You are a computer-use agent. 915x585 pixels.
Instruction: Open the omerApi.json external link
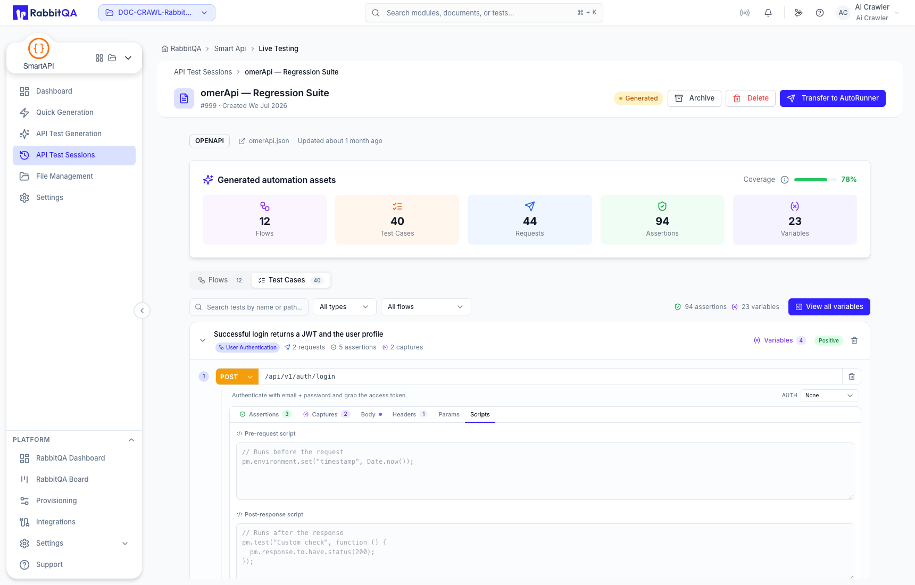264,141
